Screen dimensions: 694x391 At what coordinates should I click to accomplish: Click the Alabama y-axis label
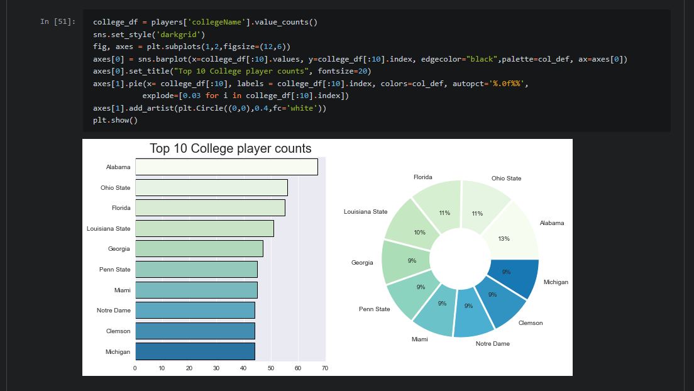click(118, 167)
